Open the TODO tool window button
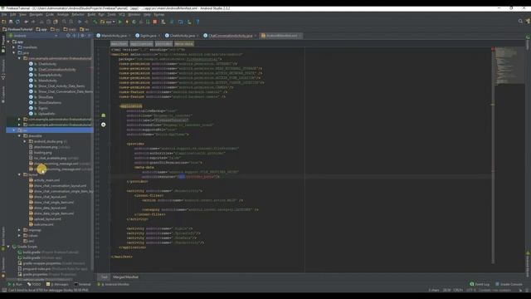 click(34, 284)
